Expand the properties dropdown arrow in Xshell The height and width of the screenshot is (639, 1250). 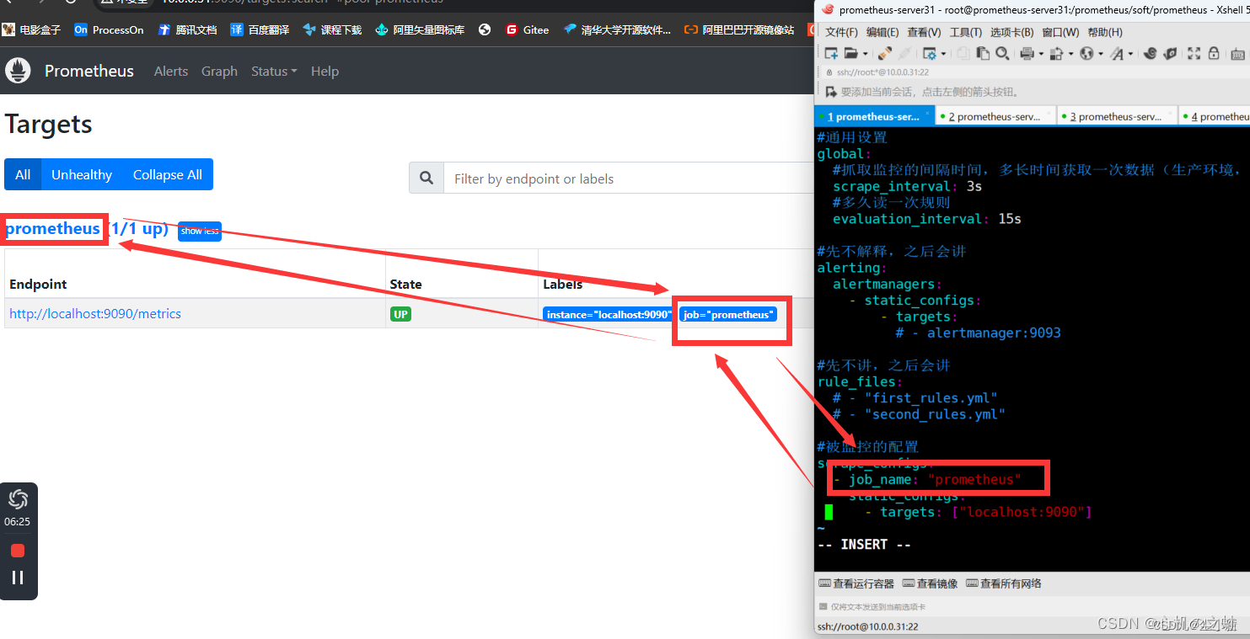coord(943,54)
